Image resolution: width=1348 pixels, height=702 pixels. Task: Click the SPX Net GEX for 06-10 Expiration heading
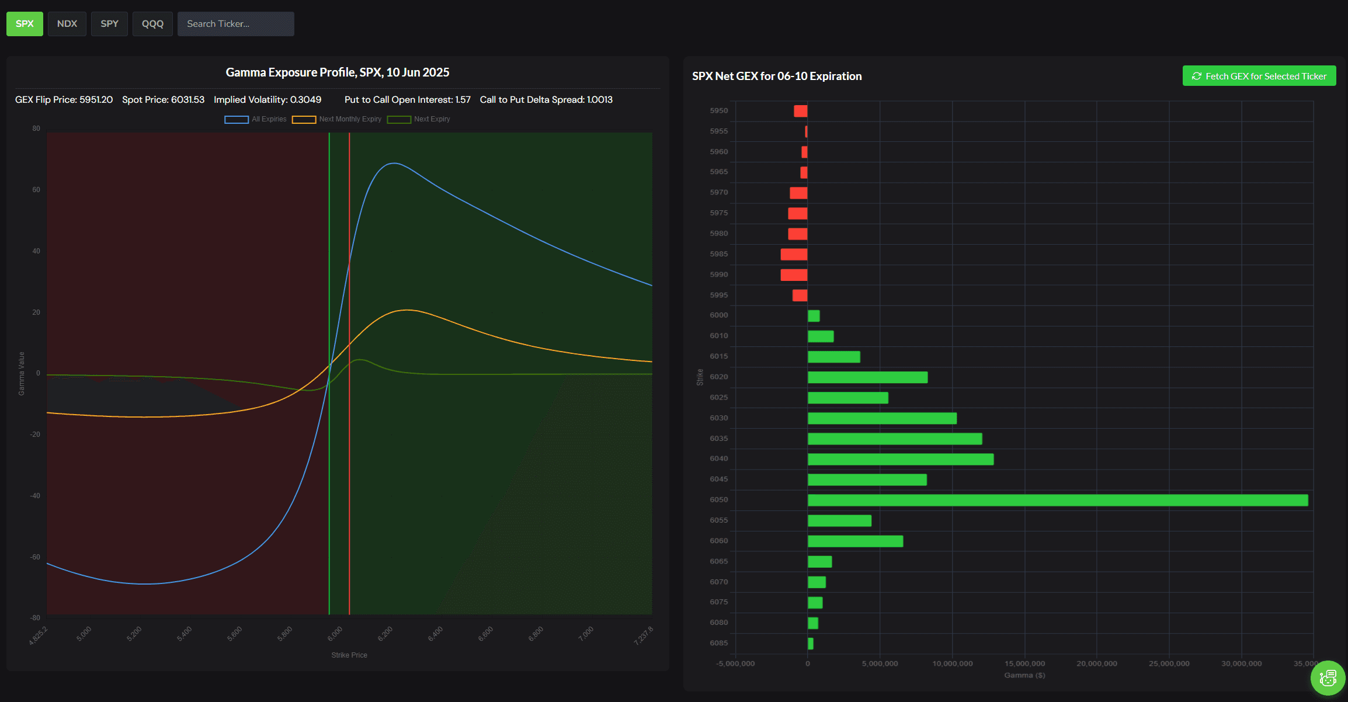click(777, 77)
